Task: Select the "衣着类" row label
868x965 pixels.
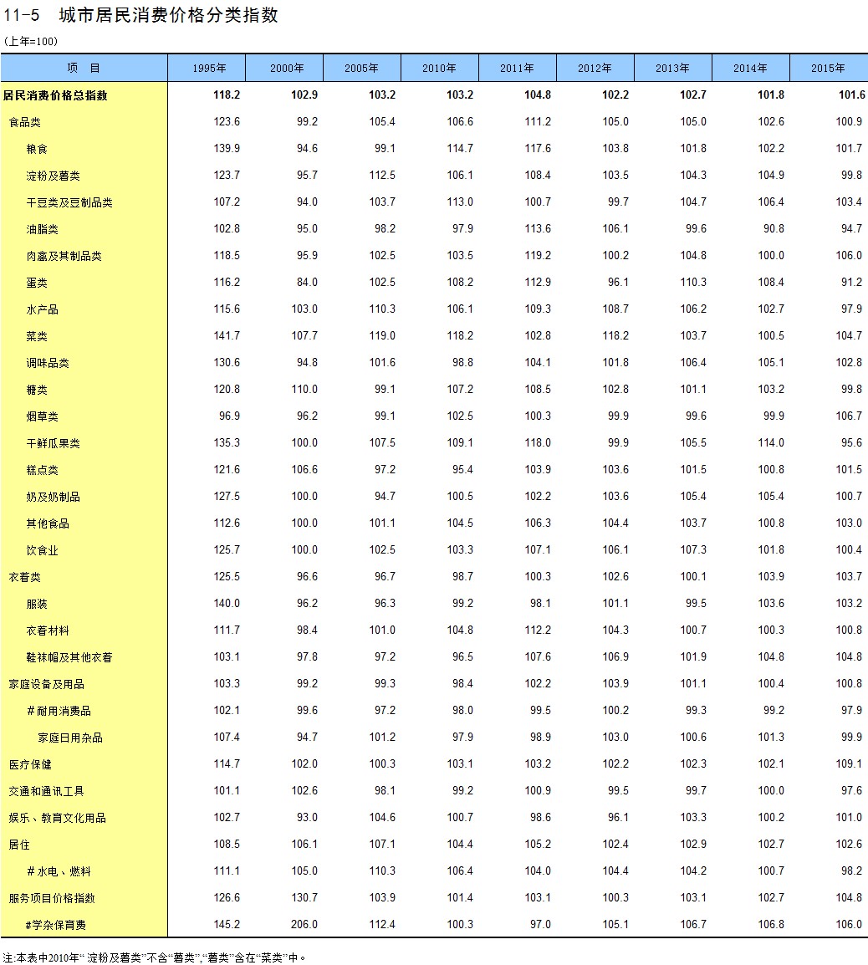Action: click(25, 577)
